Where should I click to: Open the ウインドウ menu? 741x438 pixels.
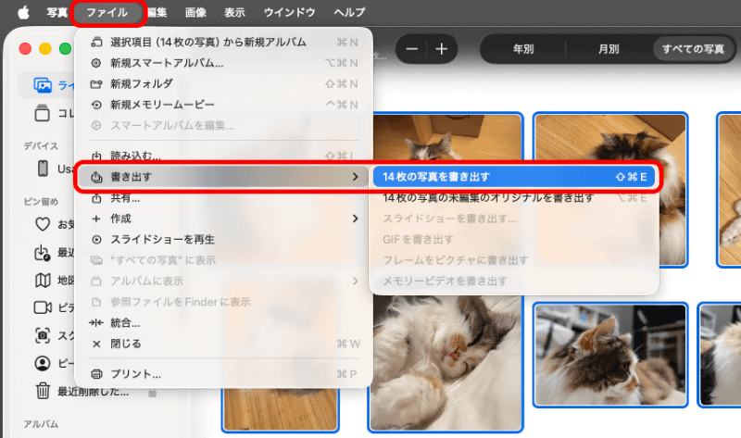coord(289,12)
